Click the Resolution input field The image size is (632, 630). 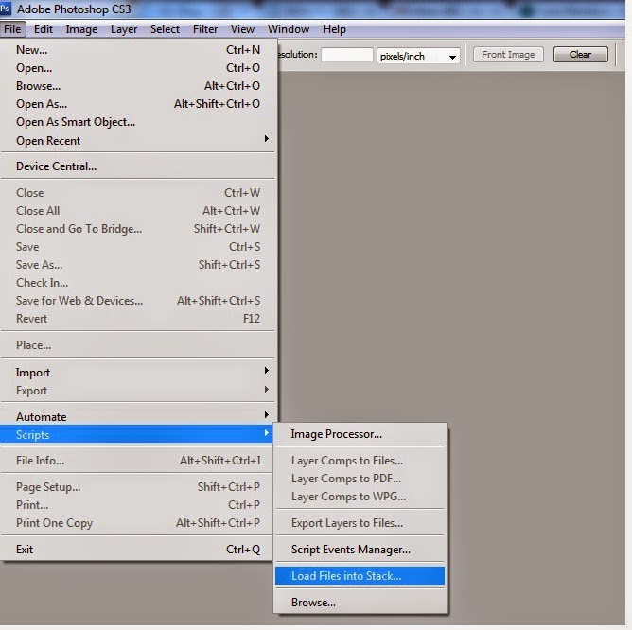click(347, 55)
